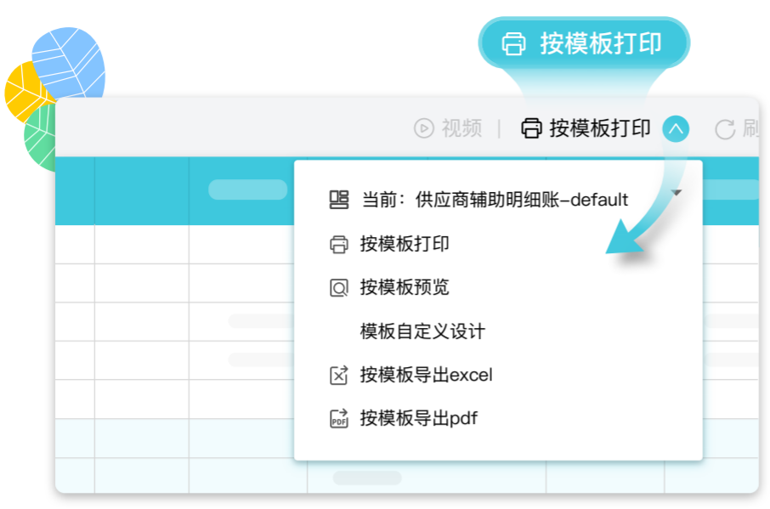Click the large teal 按模板打印 callout button

coord(585,43)
